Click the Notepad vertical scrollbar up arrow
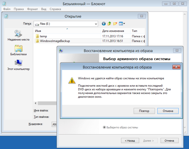 pyautogui.click(x=185, y=14)
